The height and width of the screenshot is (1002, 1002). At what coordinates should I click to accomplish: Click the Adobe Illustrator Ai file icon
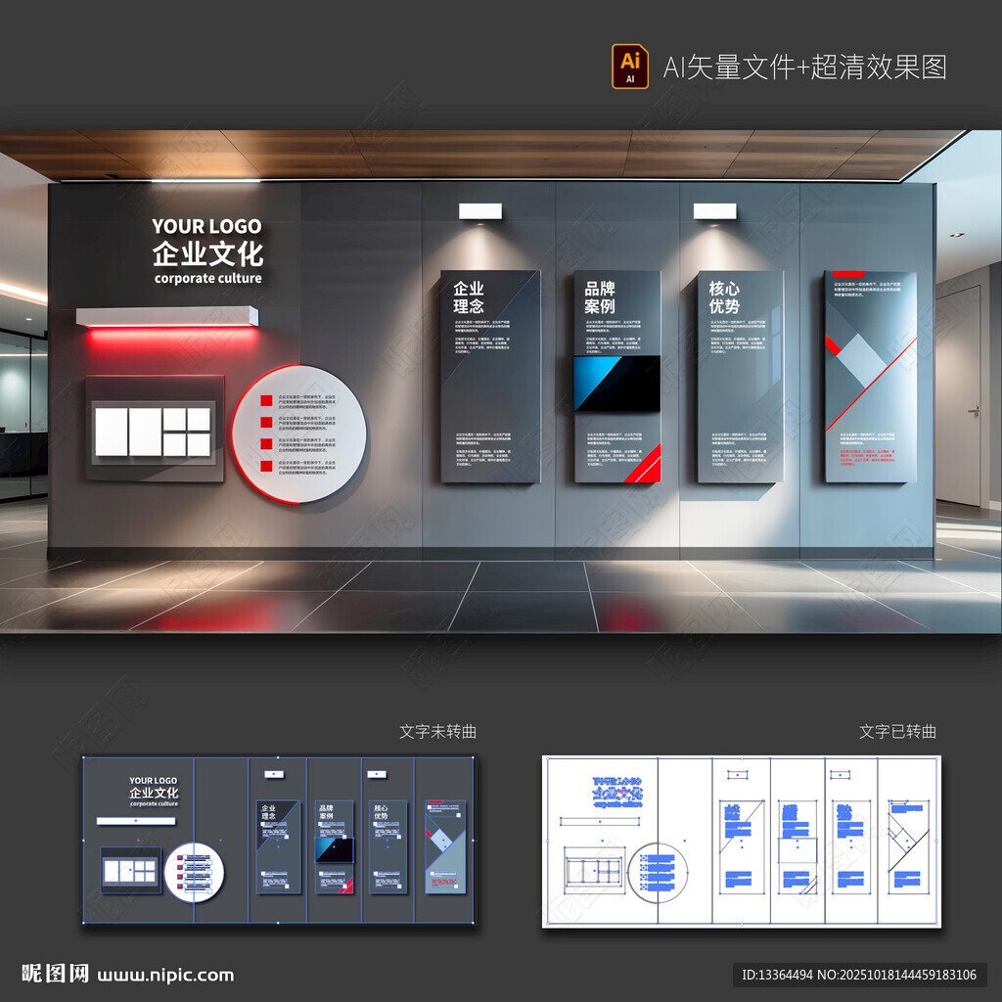[x=630, y=67]
